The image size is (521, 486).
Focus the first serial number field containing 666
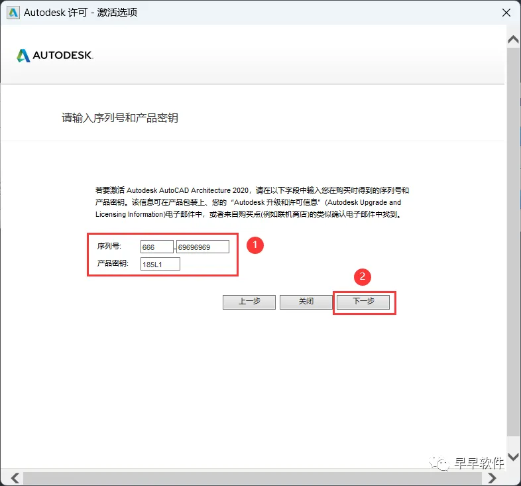click(x=157, y=247)
